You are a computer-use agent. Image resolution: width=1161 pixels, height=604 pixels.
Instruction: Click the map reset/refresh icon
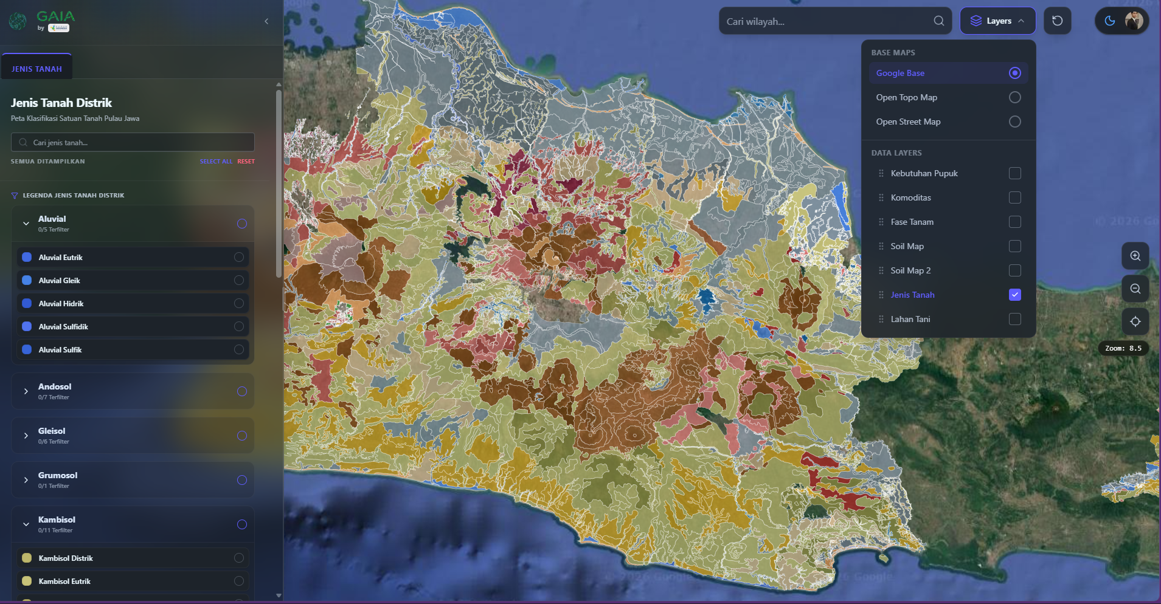pyautogui.click(x=1057, y=21)
